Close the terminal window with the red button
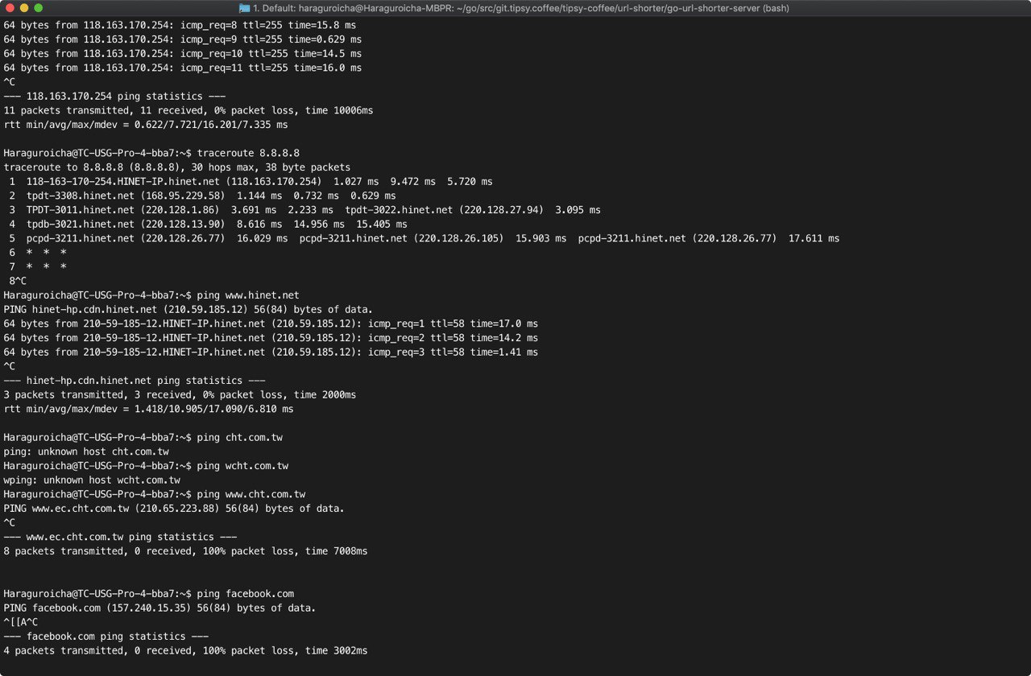The width and height of the screenshot is (1031, 676). tap(9, 8)
